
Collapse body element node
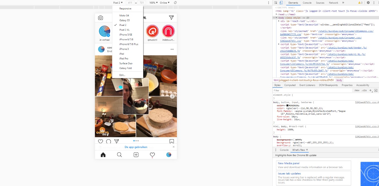pos(276,18)
